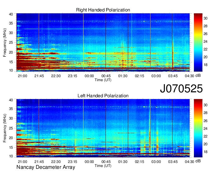
Task: Click the bottom spectrogram's color scale bar
Action: (x=198, y=128)
